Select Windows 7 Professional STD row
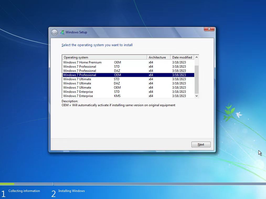The height and width of the screenshot is (199, 266). point(129,67)
